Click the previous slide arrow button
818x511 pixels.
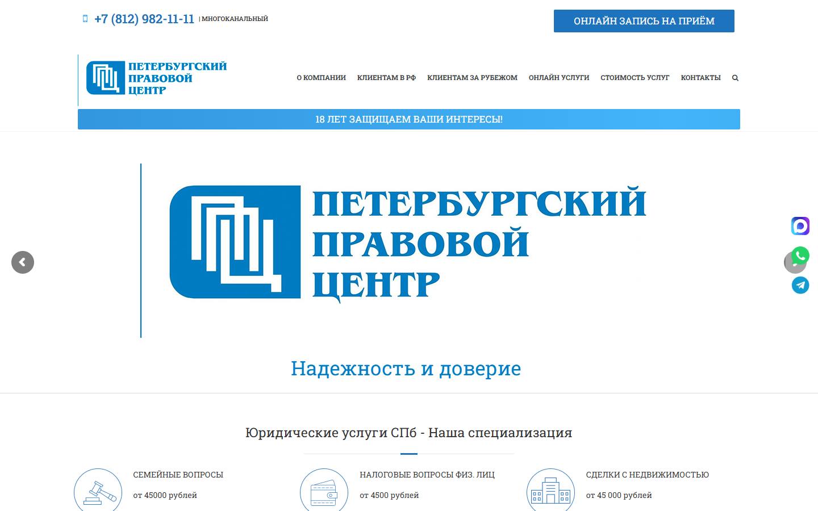23,262
